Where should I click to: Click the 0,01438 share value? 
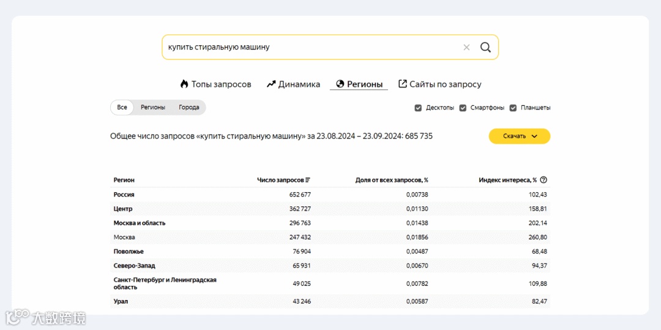click(417, 223)
